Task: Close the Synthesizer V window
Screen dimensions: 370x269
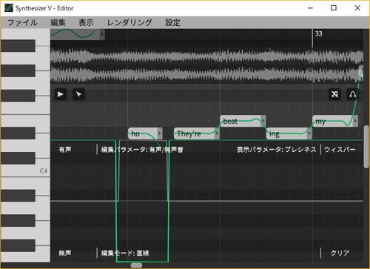Action: tap(357, 8)
